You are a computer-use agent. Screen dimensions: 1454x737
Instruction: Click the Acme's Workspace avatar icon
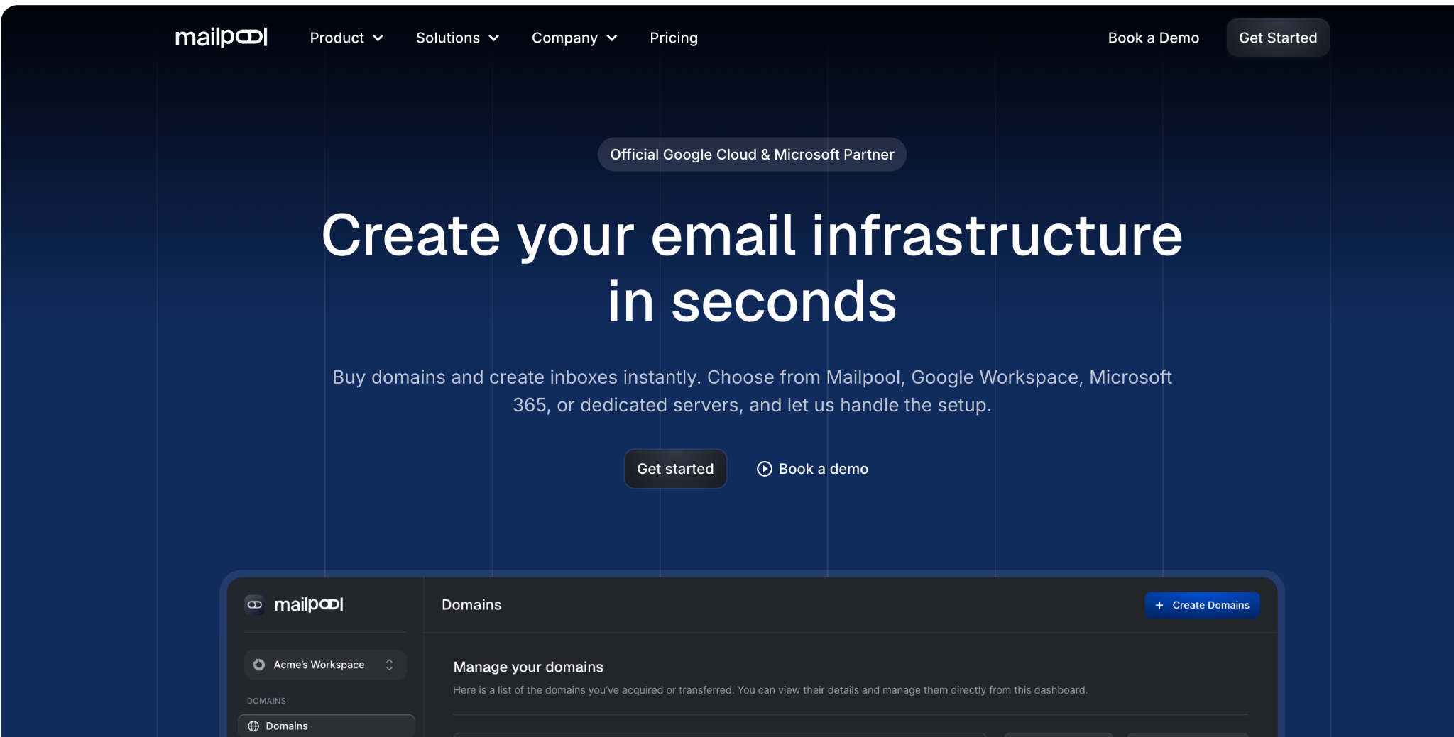click(x=259, y=665)
